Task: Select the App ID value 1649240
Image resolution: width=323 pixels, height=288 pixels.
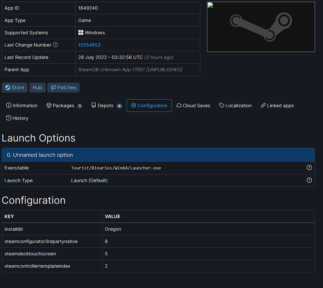Action: 88,8
